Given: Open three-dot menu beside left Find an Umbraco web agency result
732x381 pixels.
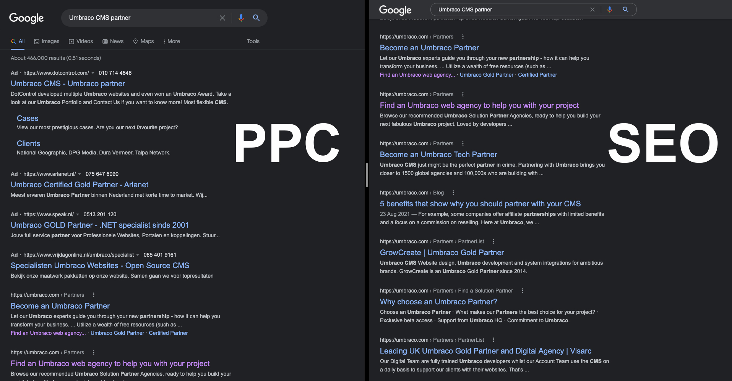Looking at the screenshot, I should 94,352.
